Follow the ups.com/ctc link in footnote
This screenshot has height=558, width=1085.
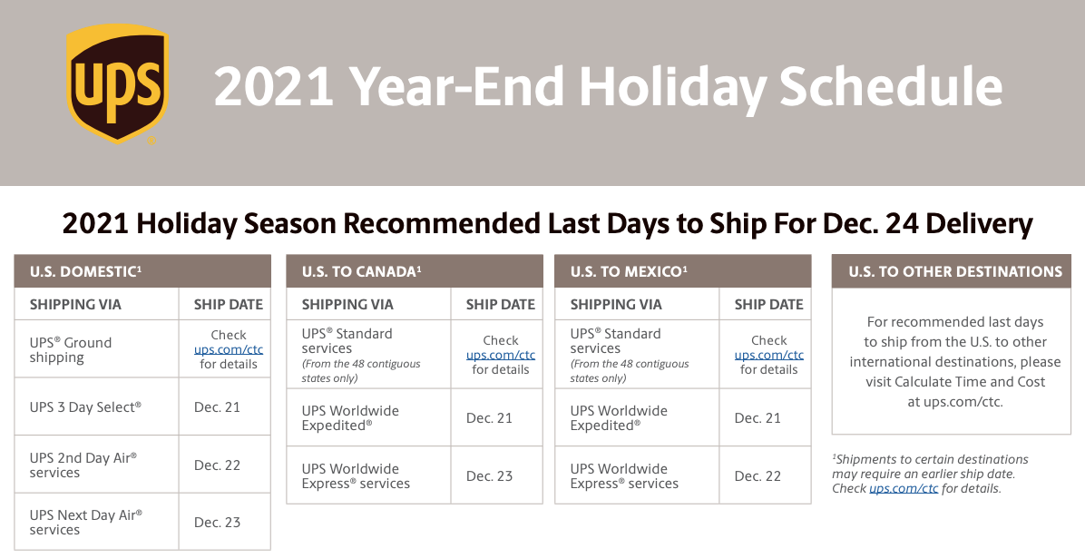904,488
